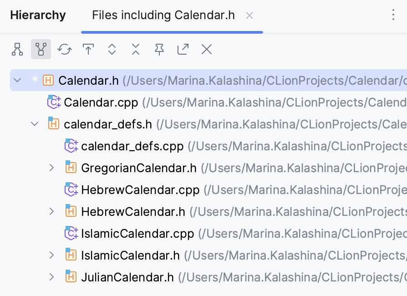The width and height of the screenshot is (407, 296).
Task: Select the highlighted 'files including this' mode
Action: point(41,49)
